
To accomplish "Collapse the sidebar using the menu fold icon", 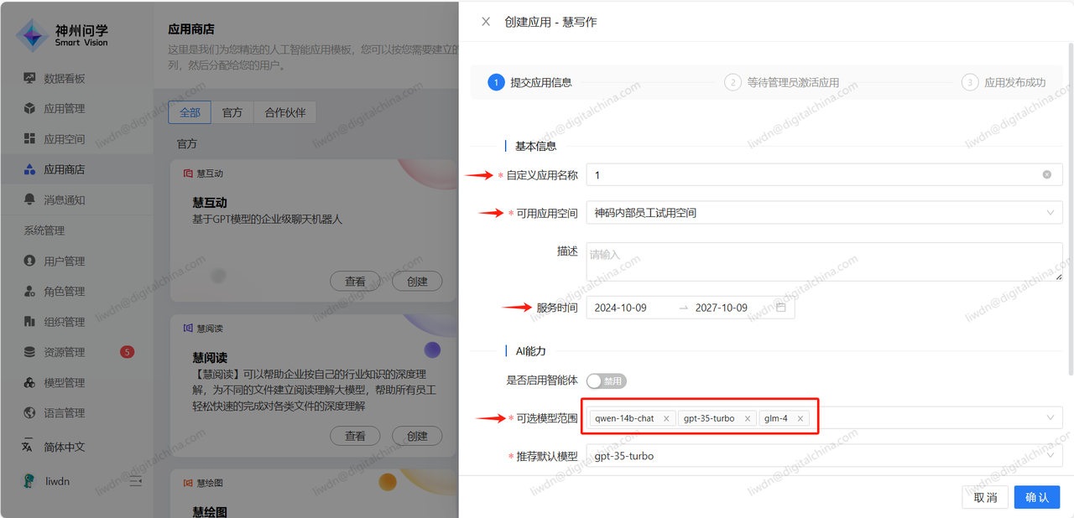I will [135, 481].
